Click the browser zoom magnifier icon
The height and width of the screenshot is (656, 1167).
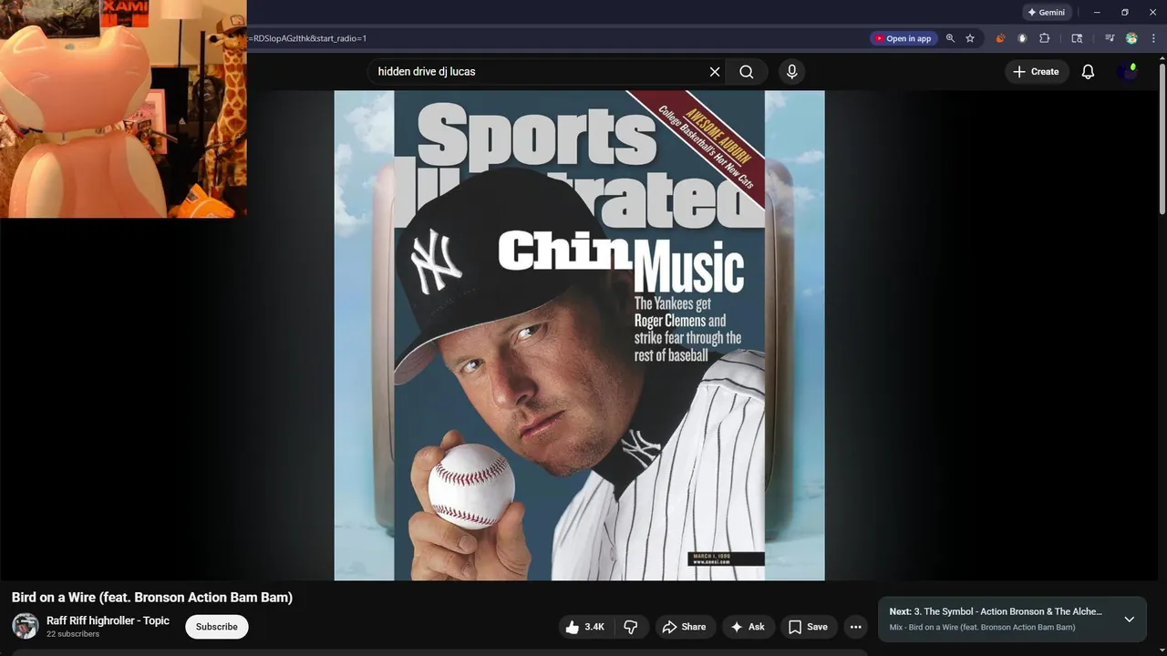pos(950,38)
